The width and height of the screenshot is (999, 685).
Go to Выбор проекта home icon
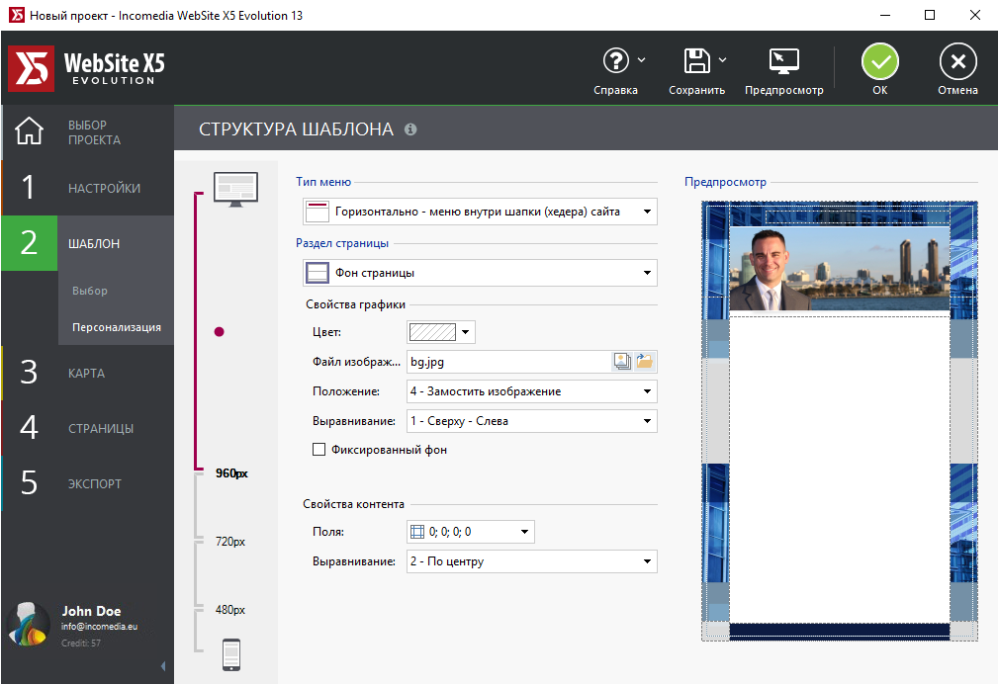30,131
